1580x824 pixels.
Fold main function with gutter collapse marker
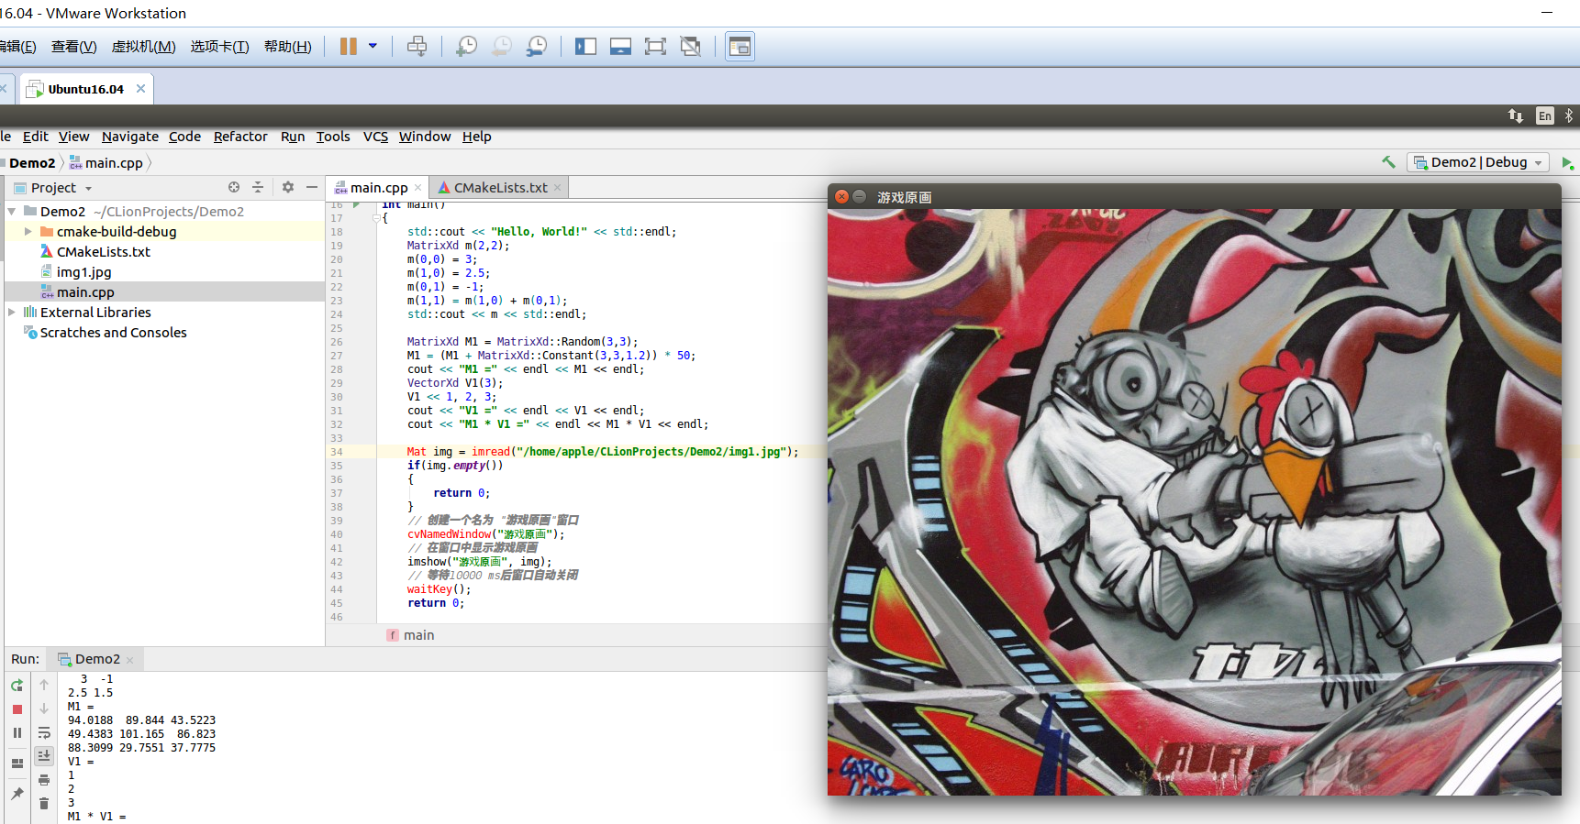pyautogui.click(x=376, y=218)
